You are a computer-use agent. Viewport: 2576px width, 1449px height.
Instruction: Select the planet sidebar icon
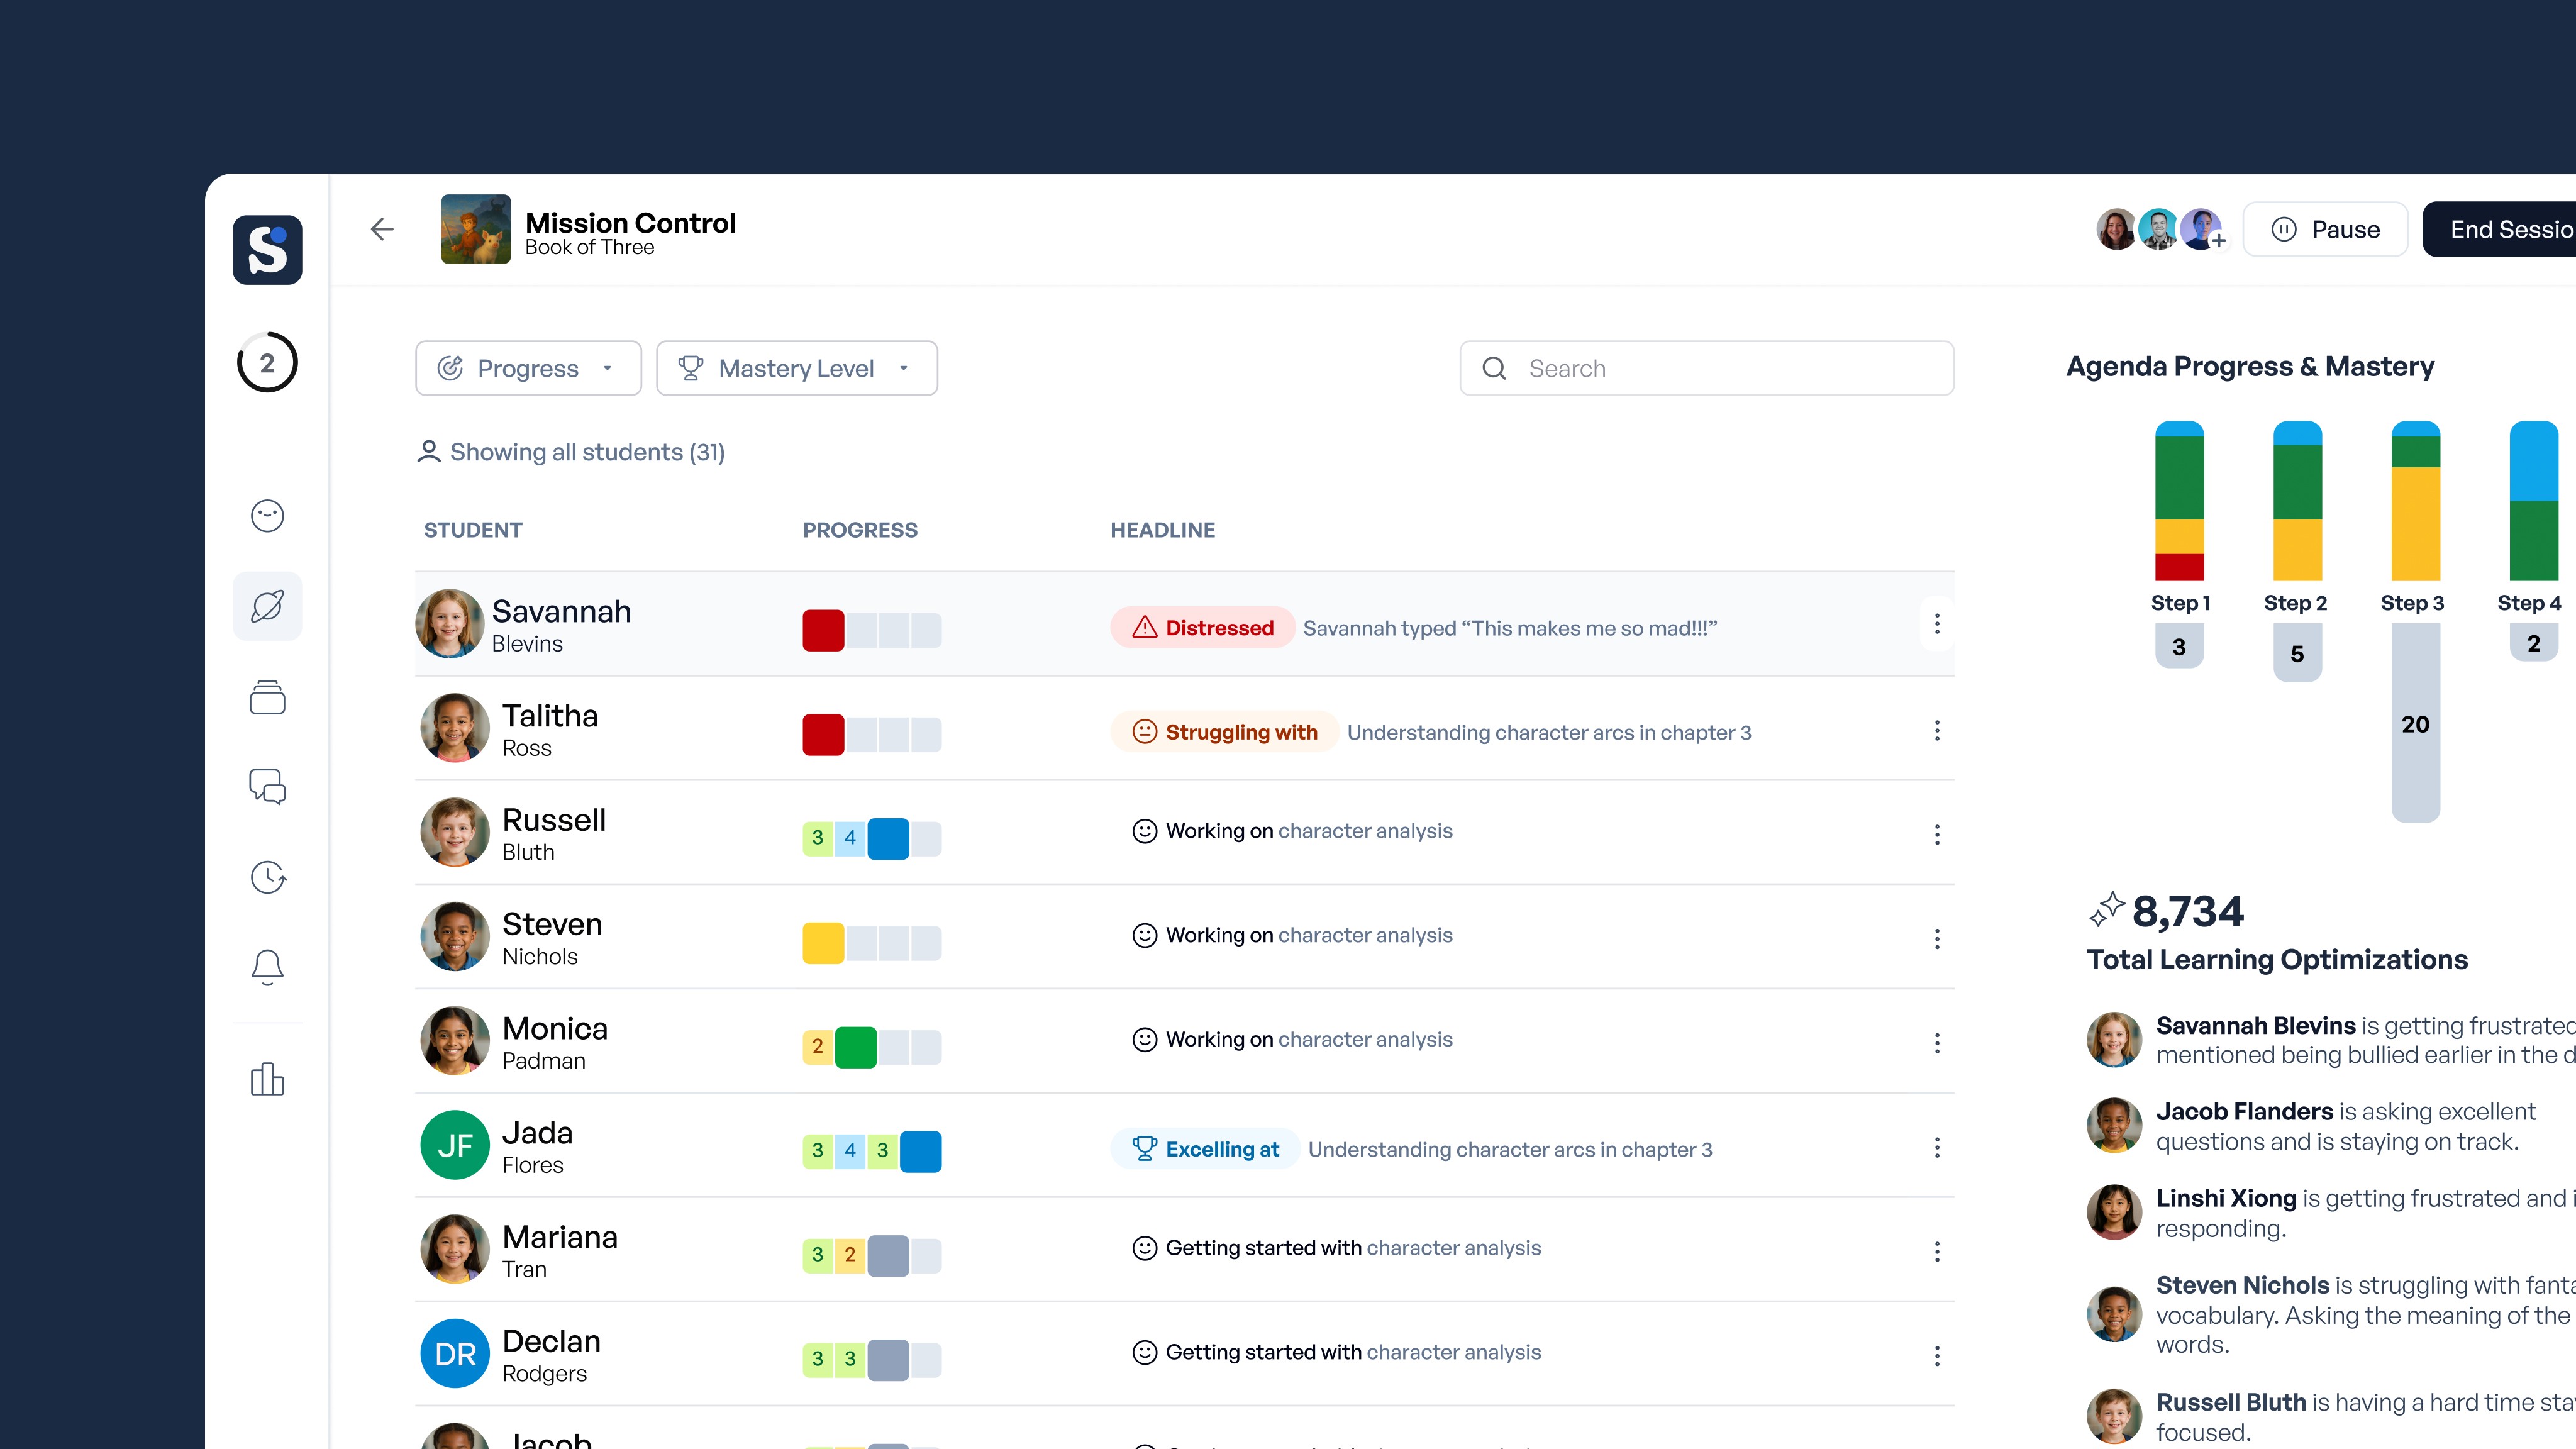[x=267, y=606]
